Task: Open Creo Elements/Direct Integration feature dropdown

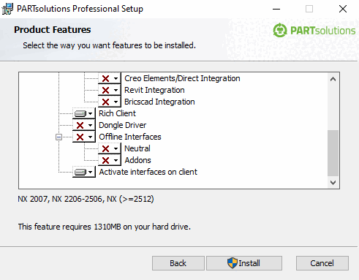Action: click(110, 78)
